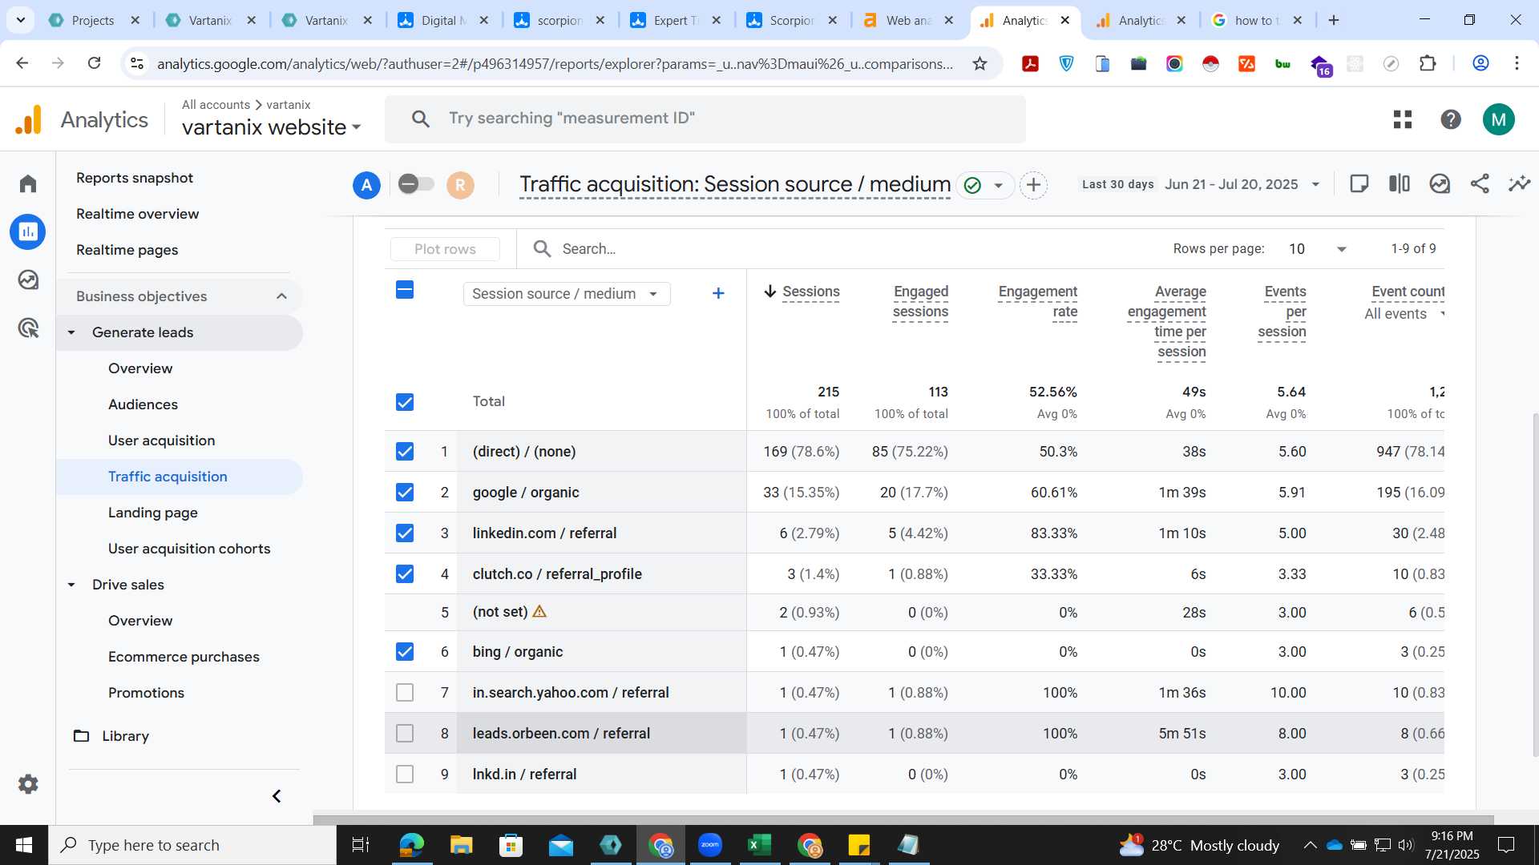This screenshot has width=1539, height=865.
Task: Check leads.orbeen.com / referral row checkbox
Action: (405, 734)
